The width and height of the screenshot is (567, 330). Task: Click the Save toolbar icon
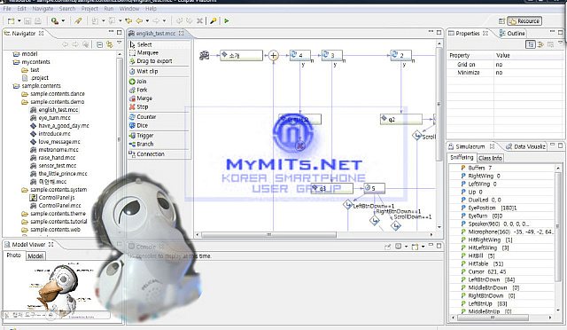click(x=27, y=21)
